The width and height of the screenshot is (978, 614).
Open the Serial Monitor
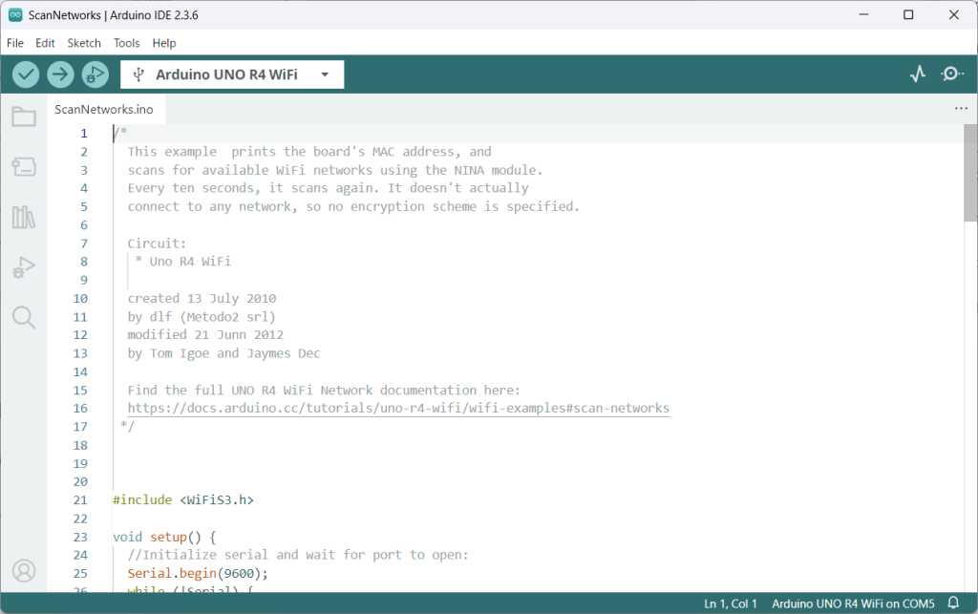coord(951,74)
